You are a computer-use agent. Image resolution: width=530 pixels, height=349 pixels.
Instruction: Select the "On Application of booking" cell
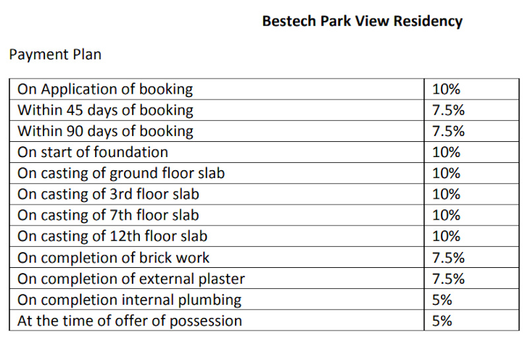point(105,89)
